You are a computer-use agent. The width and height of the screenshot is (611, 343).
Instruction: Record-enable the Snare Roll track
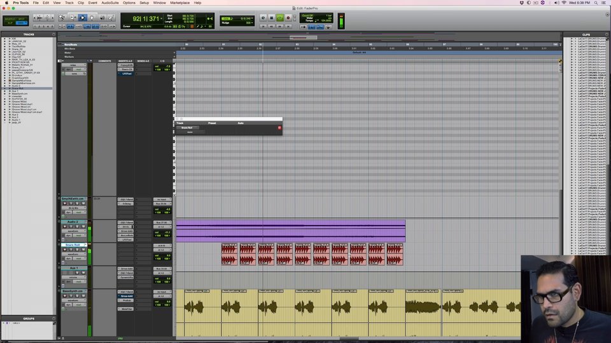65,250
